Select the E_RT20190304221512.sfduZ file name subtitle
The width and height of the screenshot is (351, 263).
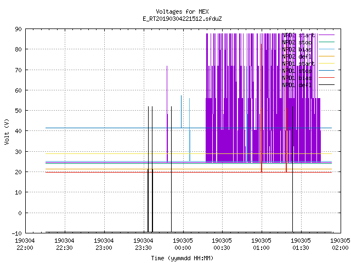[x=182, y=19]
